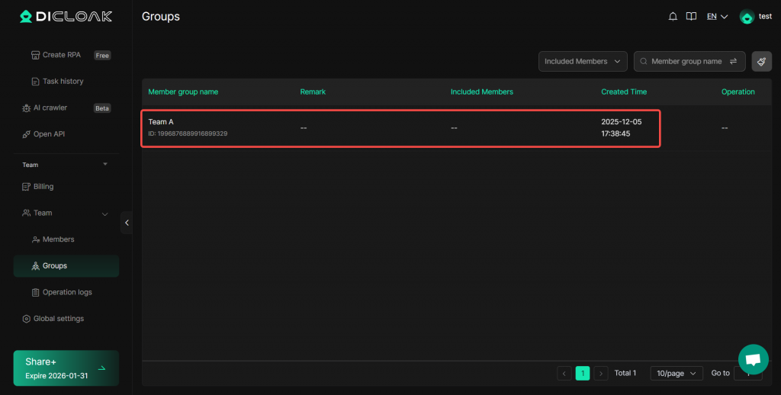Click the Share+ plan expiry banner
The image size is (781, 395).
pyautogui.click(x=66, y=368)
